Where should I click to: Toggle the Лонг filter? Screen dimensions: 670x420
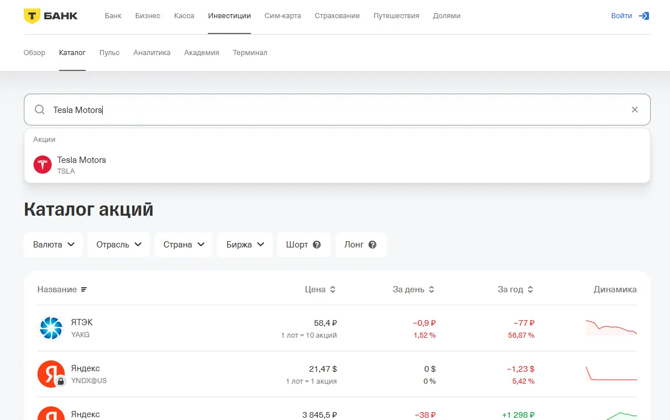354,245
